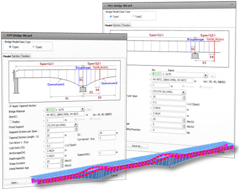Click span lengths input field in MSS wizard
239x191 pixels.
tap(173, 80)
